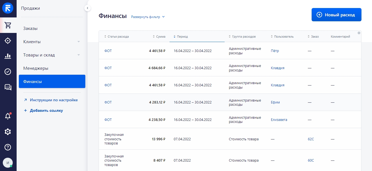Click the notifications bell with red dot

click(x=8, y=116)
